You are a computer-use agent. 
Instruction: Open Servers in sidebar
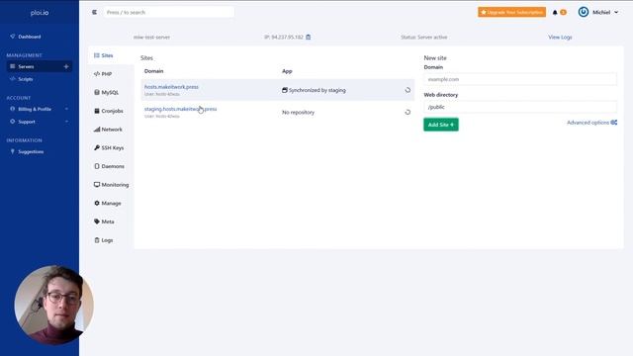click(x=26, y=66)
